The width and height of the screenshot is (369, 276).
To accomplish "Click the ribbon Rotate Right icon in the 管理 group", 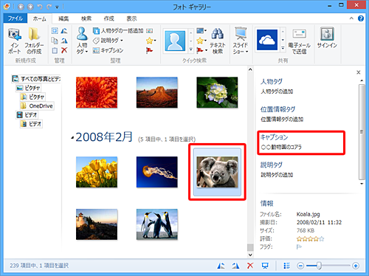I will click(64, 41).
